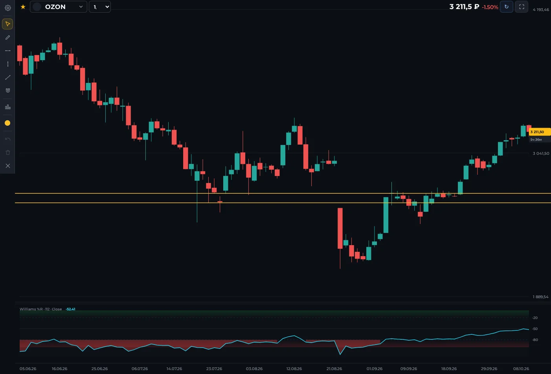Viewport: 551px width, 374px height.
Task: Click the 08.10.26 date label
Action: [x=521, y=368]
